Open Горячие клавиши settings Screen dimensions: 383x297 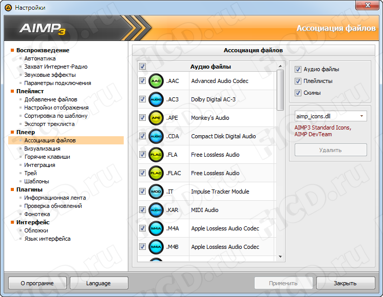click(x=47, y=157)
